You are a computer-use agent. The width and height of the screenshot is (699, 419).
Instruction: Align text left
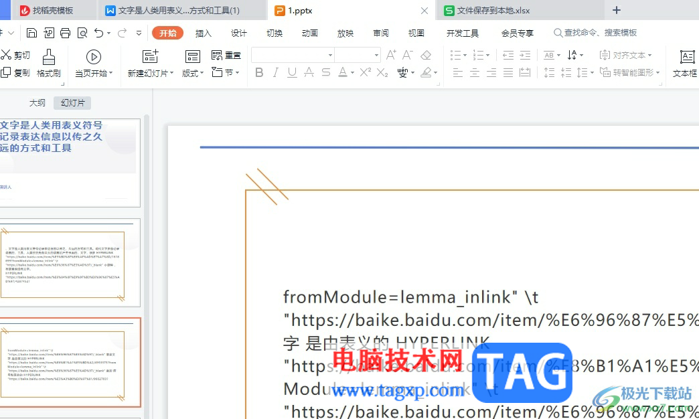coord(458,73)
